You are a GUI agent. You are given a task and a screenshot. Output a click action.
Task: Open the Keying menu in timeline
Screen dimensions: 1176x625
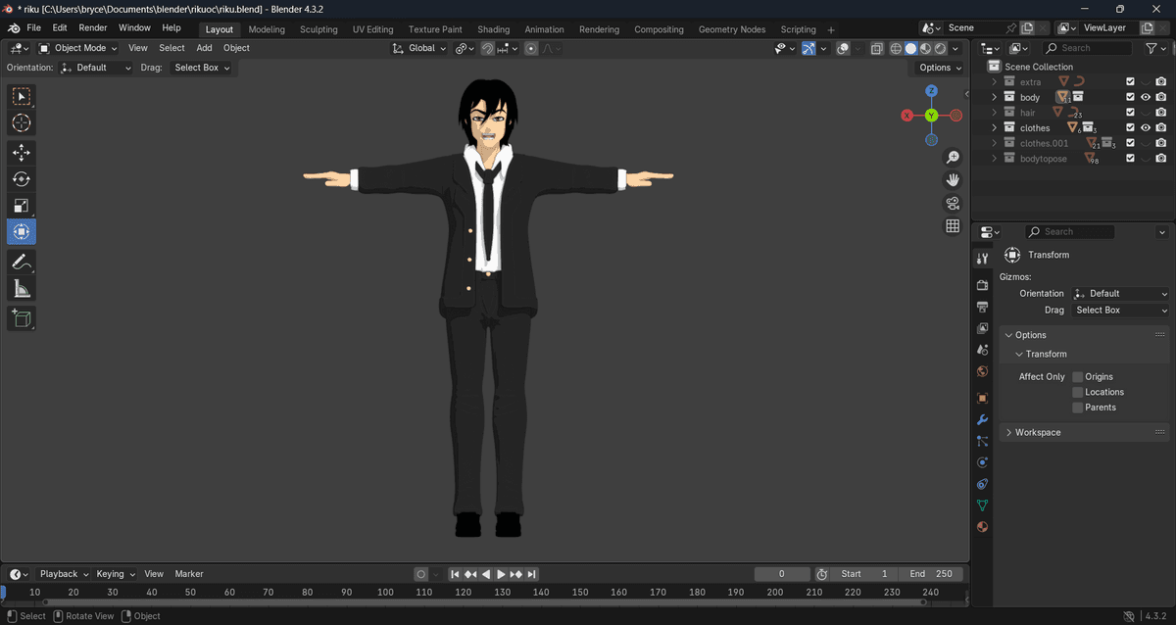[x=114, y=574]
